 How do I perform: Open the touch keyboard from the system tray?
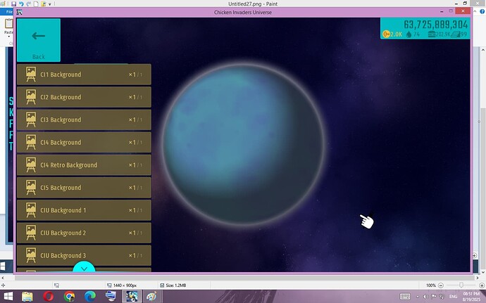pyautogui.click(x=405, y=297)
